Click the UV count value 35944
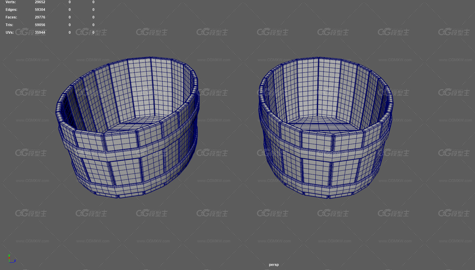Viewport: 475px width, 270px height. pos(40,33)
